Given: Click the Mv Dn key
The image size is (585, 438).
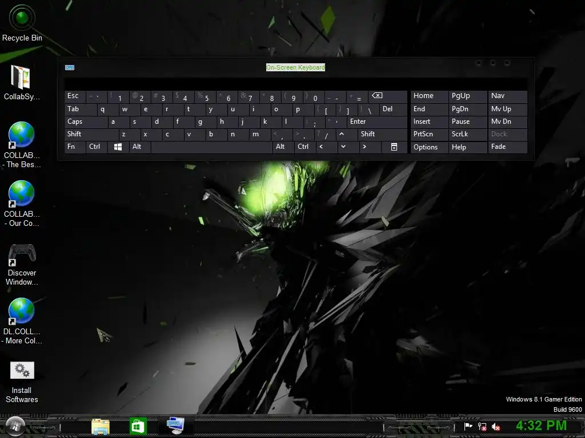Looking at the screenshot, I should tap(508, 122).
